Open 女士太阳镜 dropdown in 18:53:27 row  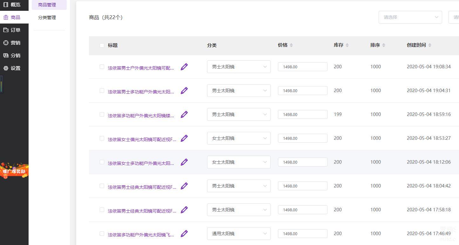pyautogui.click(x=239, y=138)
